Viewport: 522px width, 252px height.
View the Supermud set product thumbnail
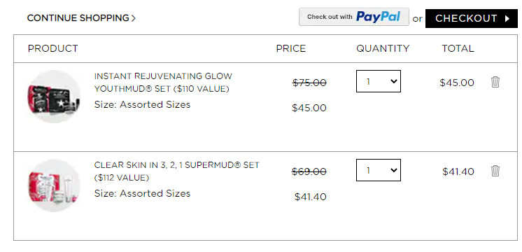[x=54, y=185]
